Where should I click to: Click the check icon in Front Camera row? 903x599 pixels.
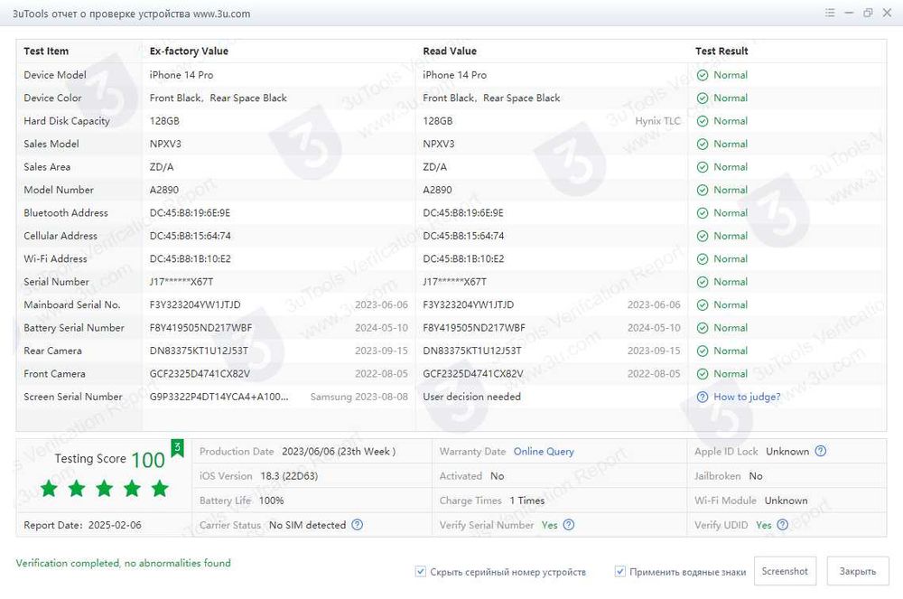click(x=703, y=374)
